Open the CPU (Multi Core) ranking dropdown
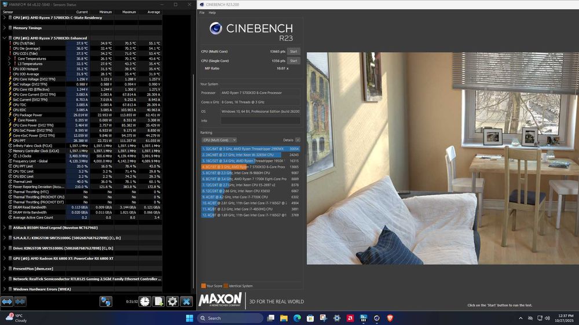The image size is (579, 325). 219,140
